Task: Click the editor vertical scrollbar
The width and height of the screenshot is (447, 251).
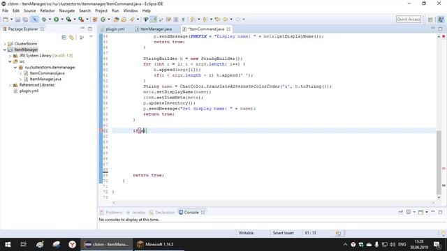Action: click(439, 163)
